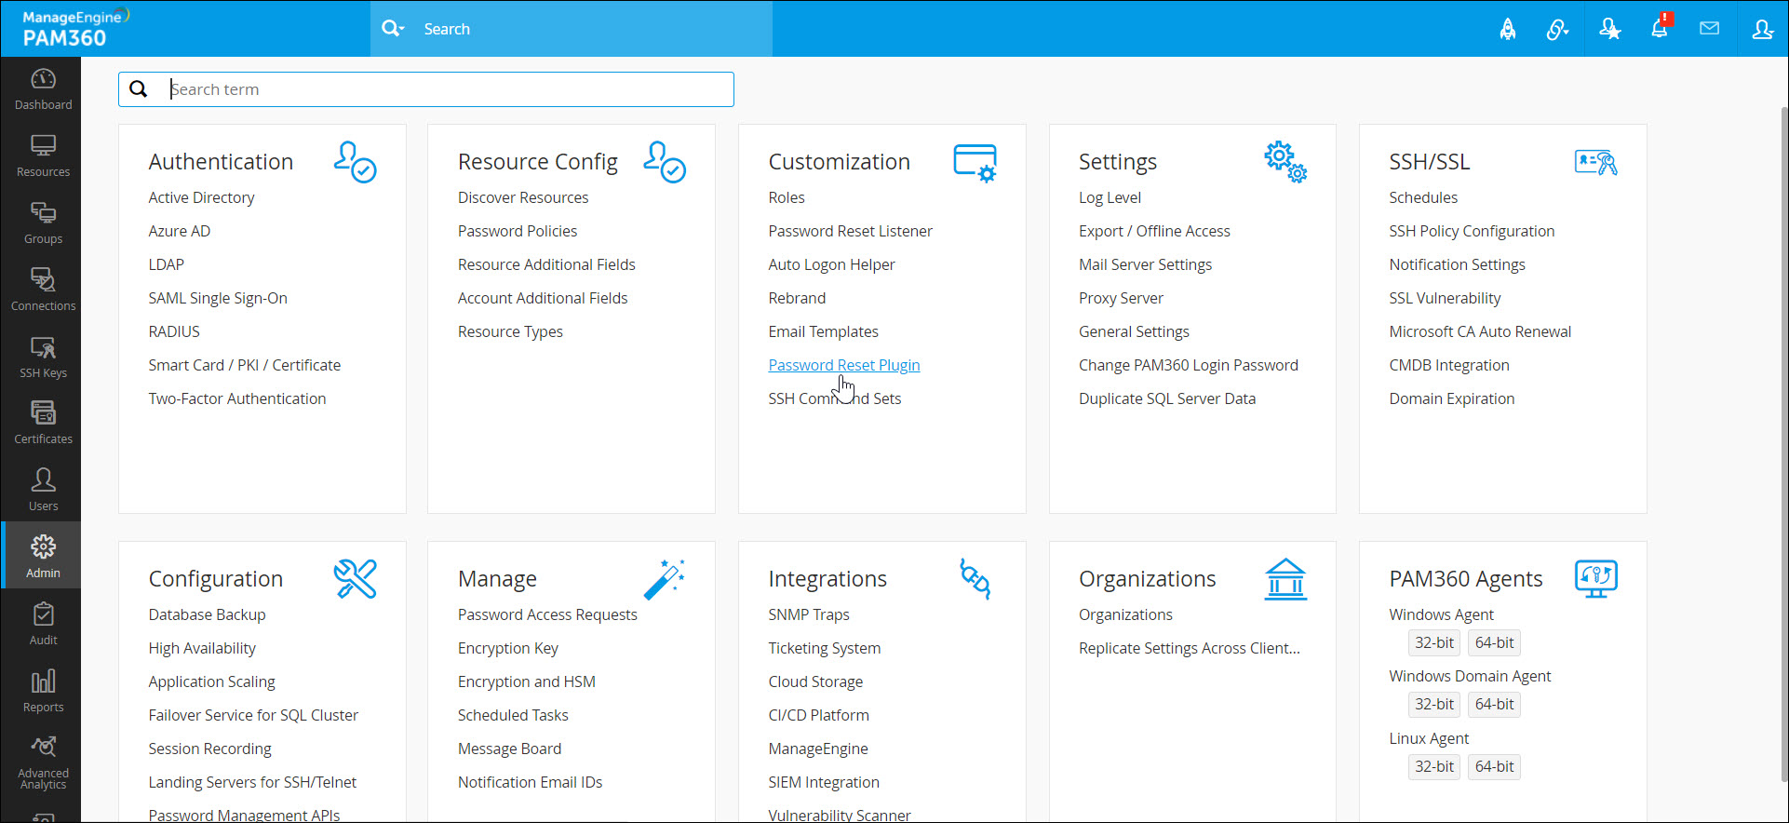Open Certificates from the sidebar

tap(43, 424)
